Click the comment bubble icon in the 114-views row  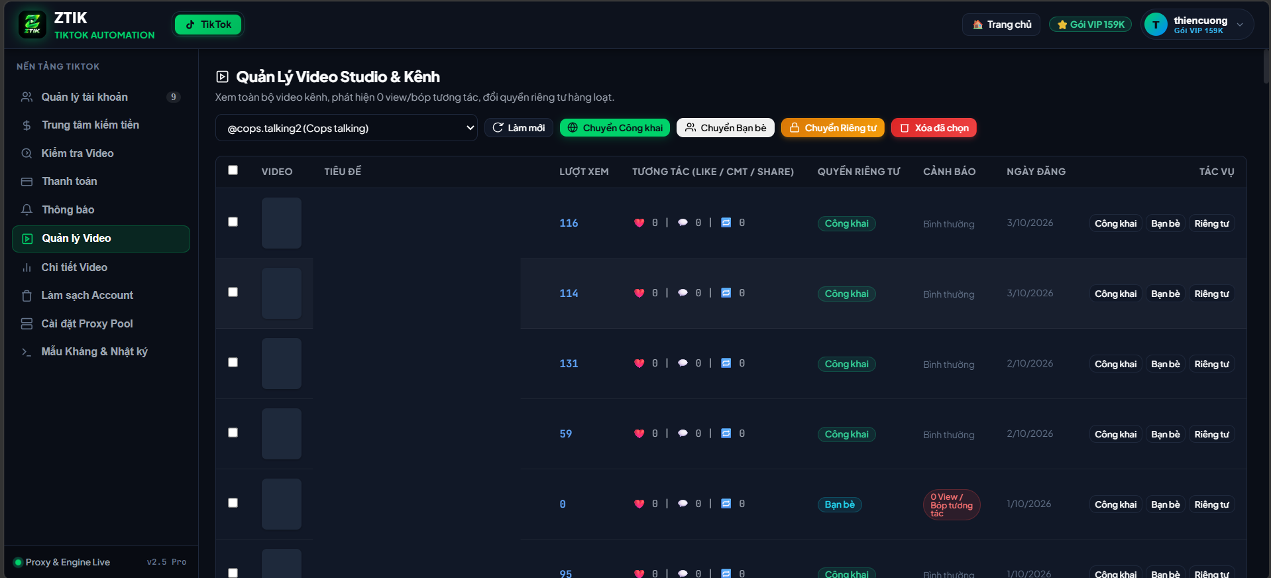(683, 293)
